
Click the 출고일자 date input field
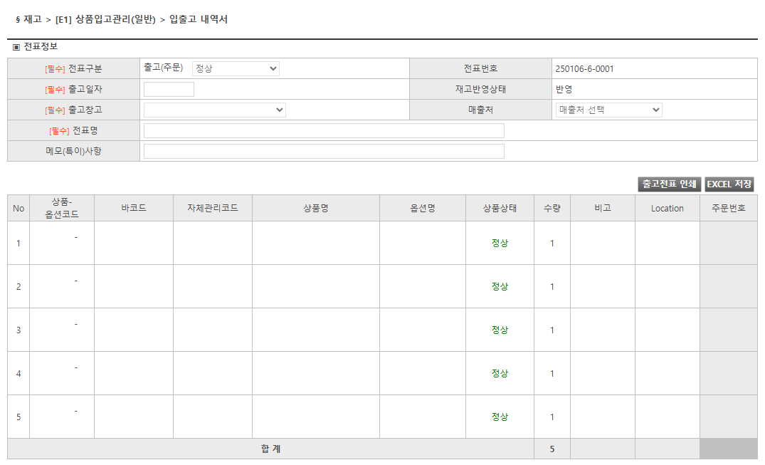click(x=169, y=89)
